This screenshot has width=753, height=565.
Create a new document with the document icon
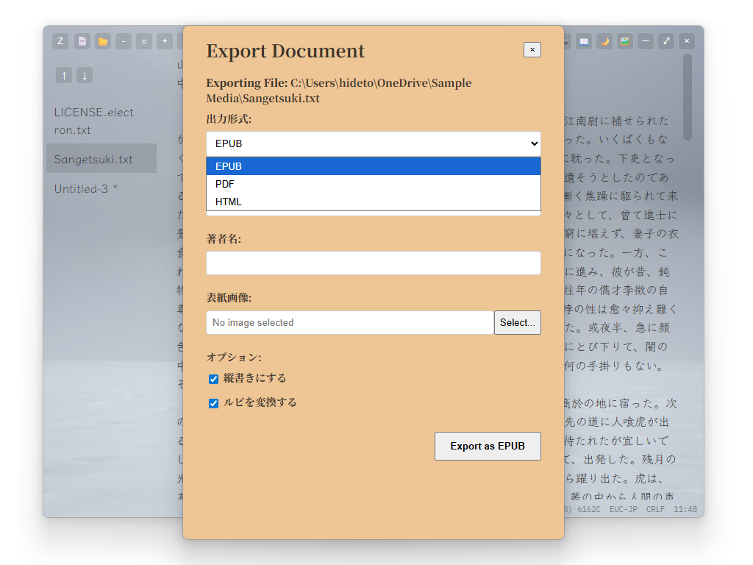pos(81,40)
